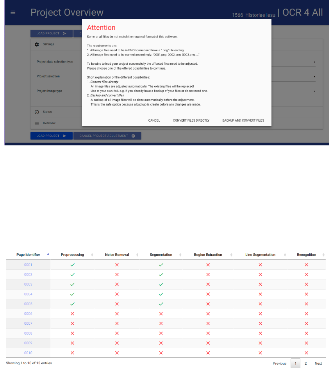The image size is (332, 374).
Task: Click Recognition cross for page 0006
Action: tap(307, 314)
